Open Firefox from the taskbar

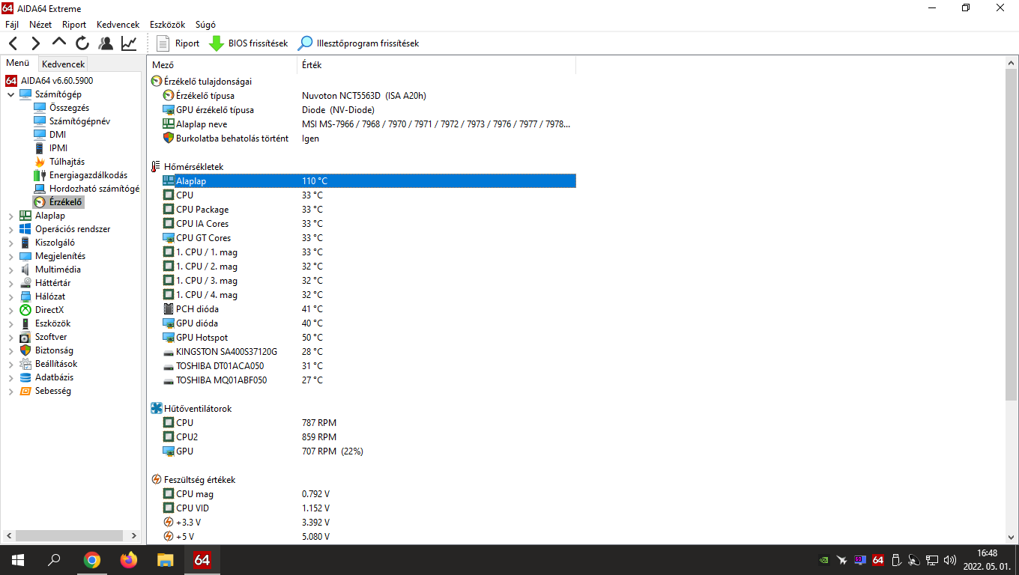point(129,559)
